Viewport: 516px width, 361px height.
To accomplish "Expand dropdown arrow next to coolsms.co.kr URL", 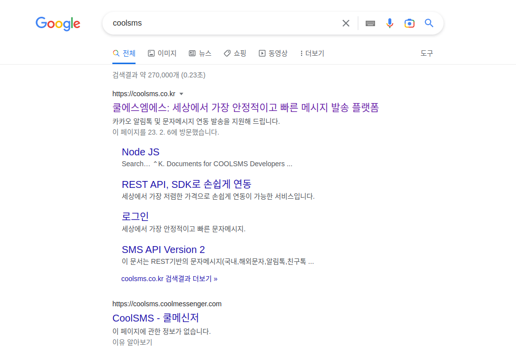I will pos(181,94).
